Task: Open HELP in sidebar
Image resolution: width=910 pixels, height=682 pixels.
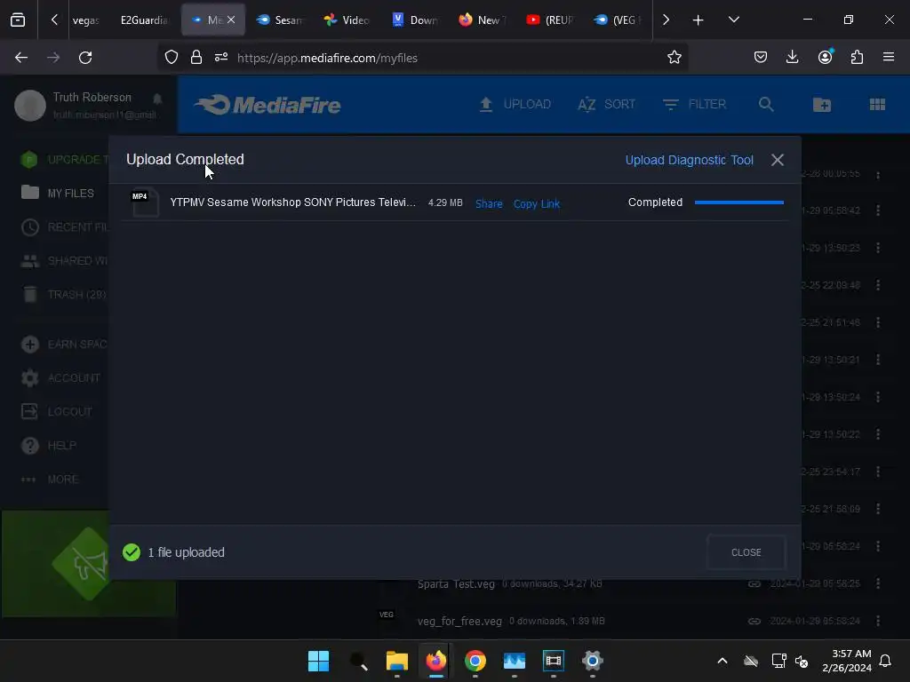Action: click(49, 446)
